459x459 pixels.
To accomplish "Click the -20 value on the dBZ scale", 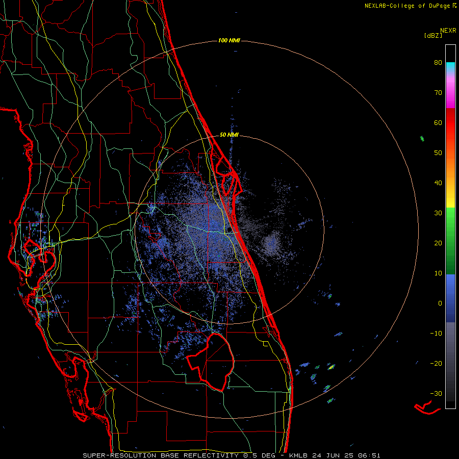I will click(436, 364).
